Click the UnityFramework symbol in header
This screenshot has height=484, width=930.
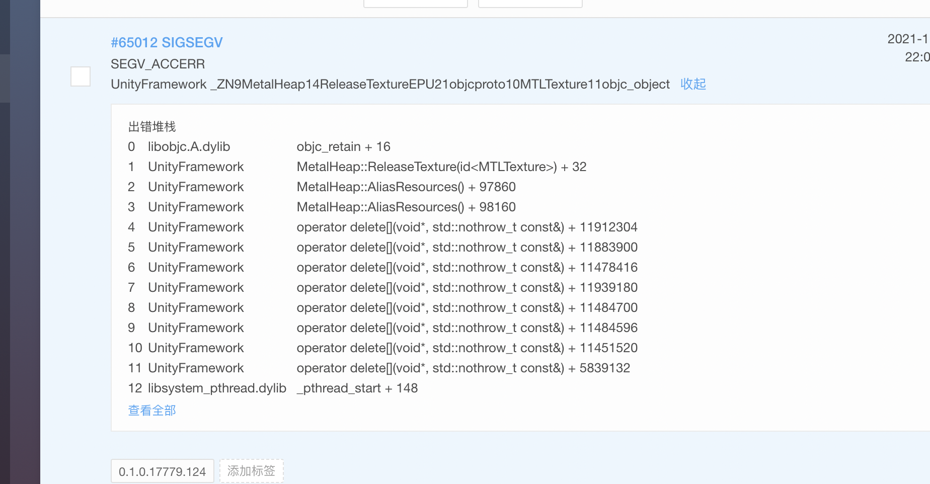click(159, 84)
